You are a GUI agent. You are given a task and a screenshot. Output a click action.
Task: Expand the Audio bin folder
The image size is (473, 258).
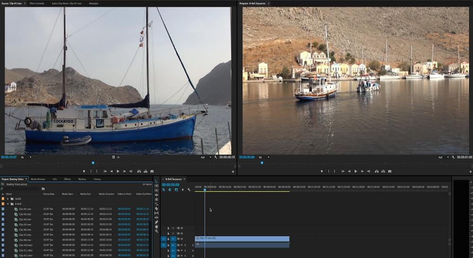coord(8,199)
